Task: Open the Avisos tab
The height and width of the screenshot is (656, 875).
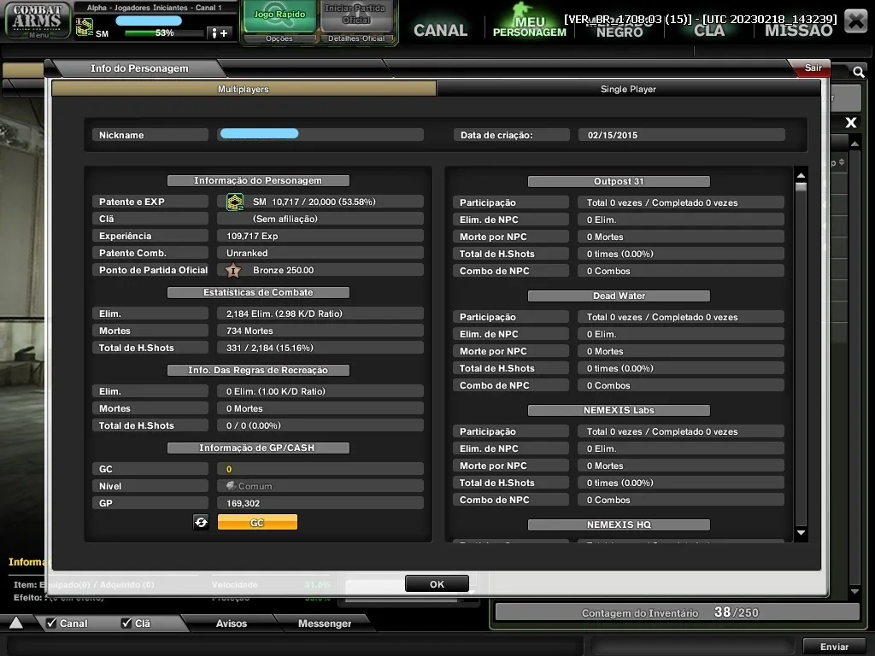Action: 232,623
